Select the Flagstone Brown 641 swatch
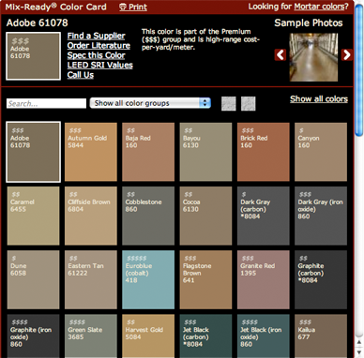 205,280
